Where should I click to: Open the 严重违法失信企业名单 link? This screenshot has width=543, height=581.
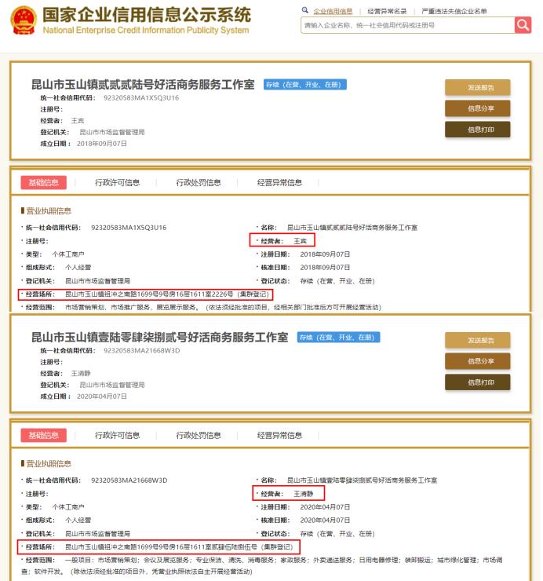[x=454, y=11]
